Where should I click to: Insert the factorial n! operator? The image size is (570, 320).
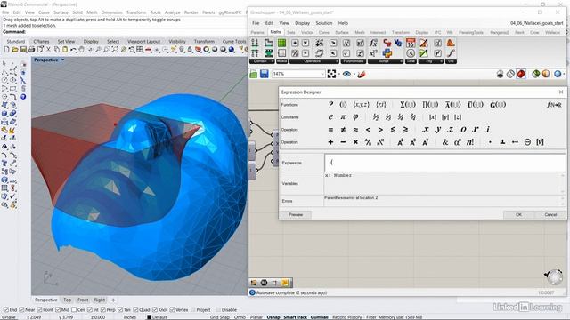(x=470, y=142)
